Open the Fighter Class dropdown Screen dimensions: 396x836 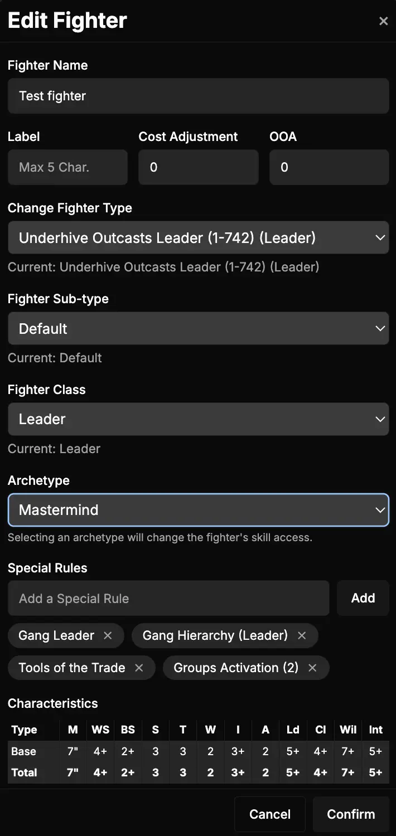coord(198,419)
